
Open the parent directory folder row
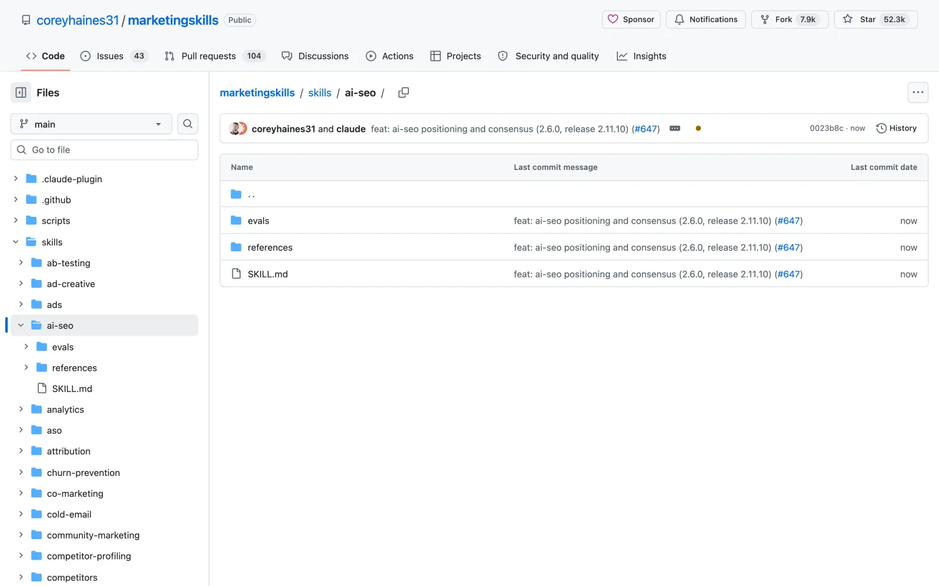tap(574, 194)
